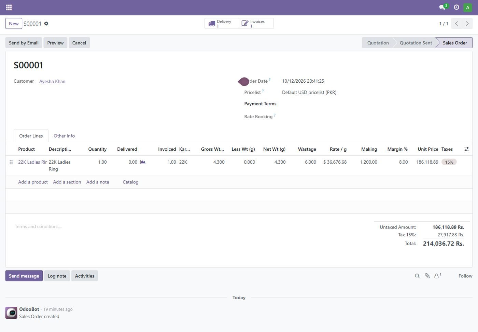The height and width of the screenshot is (332, 478).
Task: Open the Activities scheduler
Action: (x=85, y=276)
